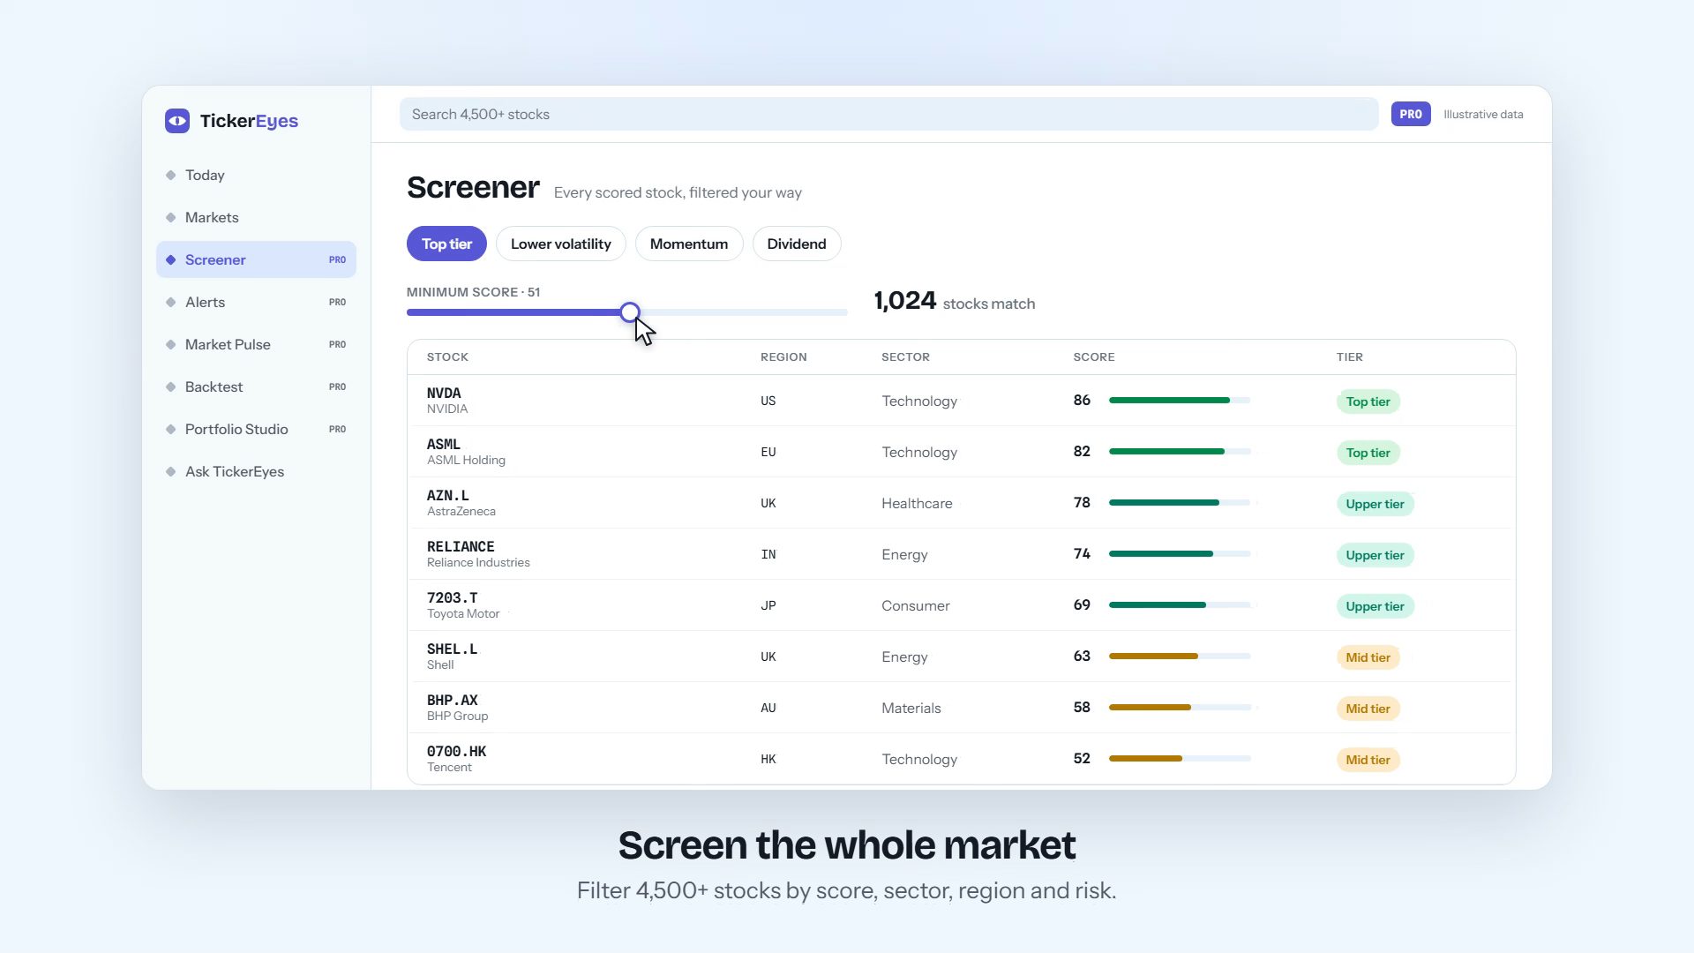
Task: Go to Markets in the sidebar
Action: [x=256, y=217]
